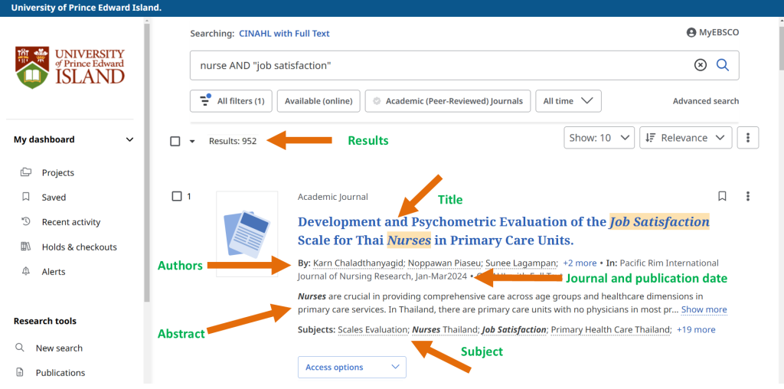Image resolution: width=784 pixels, height=389 pixels.
Task: Open results toolbar three-dot menu
Action: (x=748, y=138)
